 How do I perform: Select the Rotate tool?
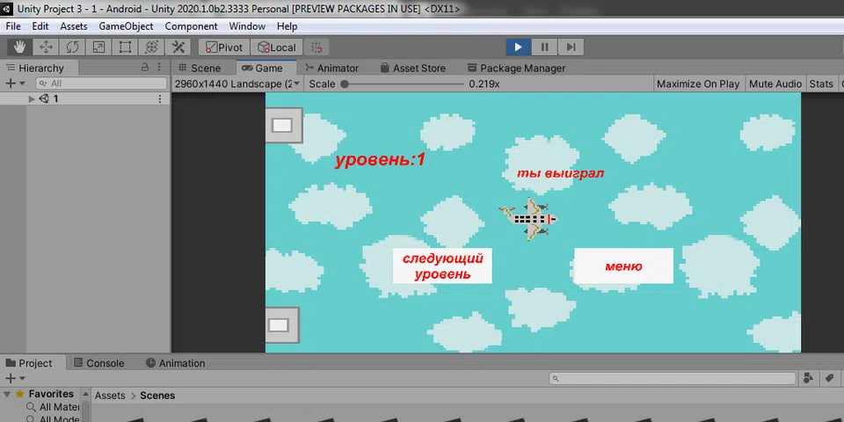click(73, 47)
